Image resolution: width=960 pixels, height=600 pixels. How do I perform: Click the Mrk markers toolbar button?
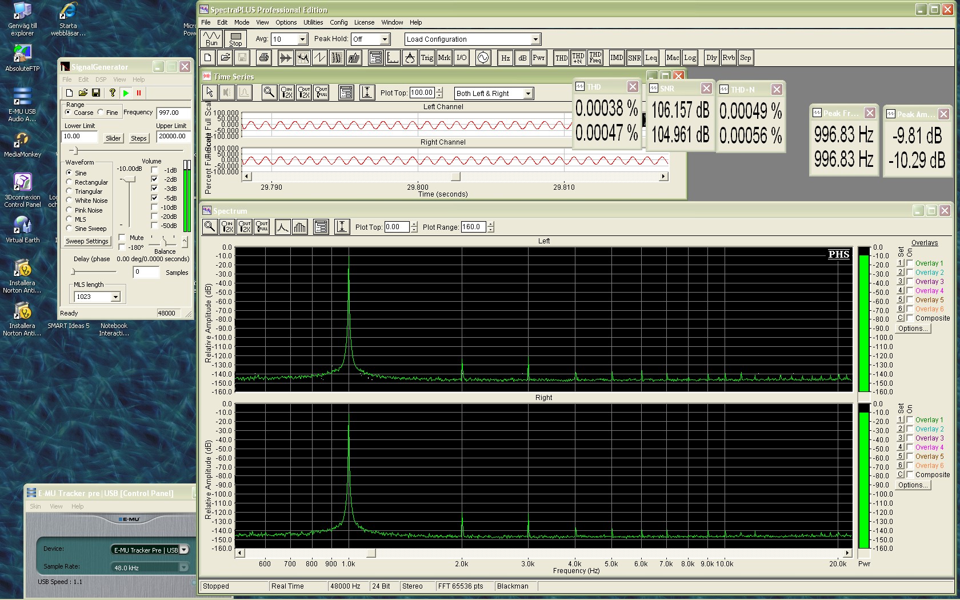tap(444, 58)
